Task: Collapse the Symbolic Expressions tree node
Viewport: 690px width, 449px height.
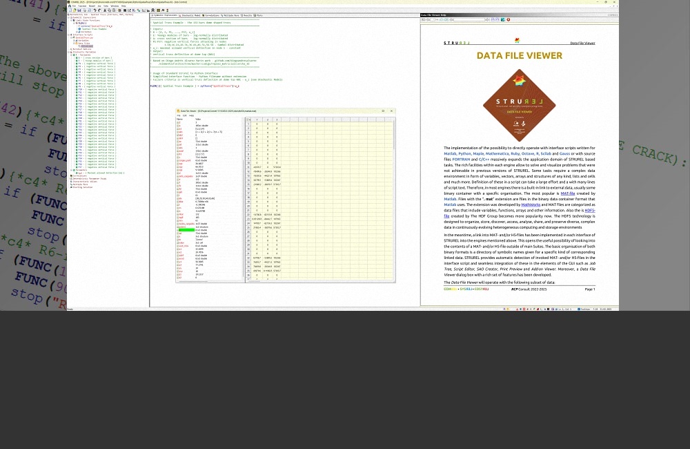Action: coord(68,18)
